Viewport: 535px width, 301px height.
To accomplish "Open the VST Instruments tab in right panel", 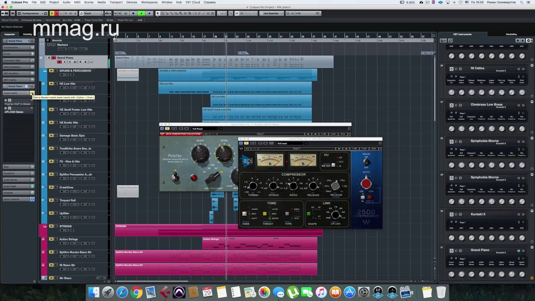I will click(462, 34).
